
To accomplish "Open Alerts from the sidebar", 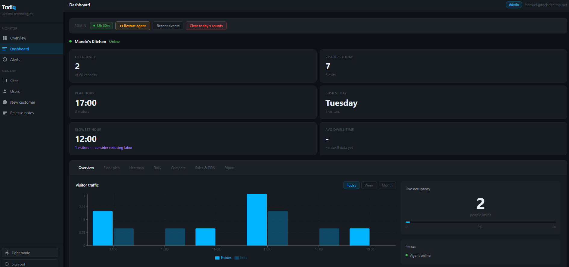I will point(31,59).
